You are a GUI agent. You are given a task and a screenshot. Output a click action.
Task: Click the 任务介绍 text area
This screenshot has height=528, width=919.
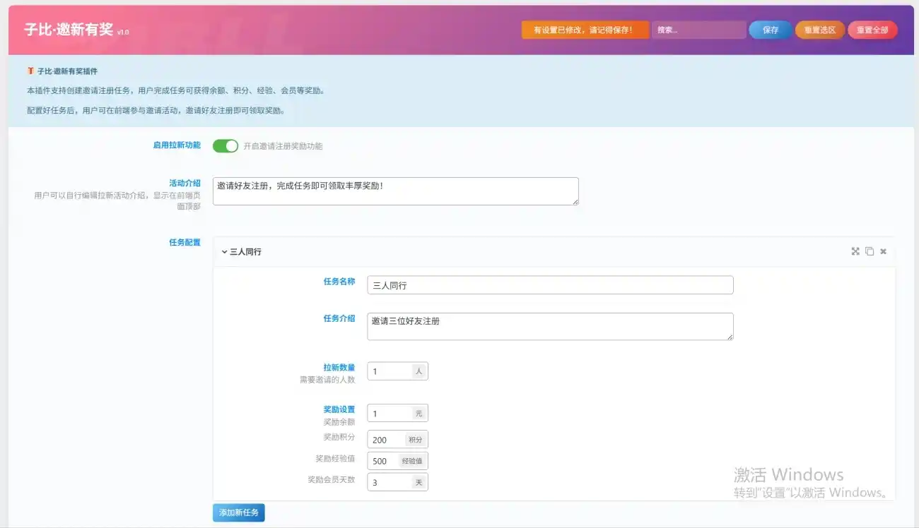tap(549, 325)
